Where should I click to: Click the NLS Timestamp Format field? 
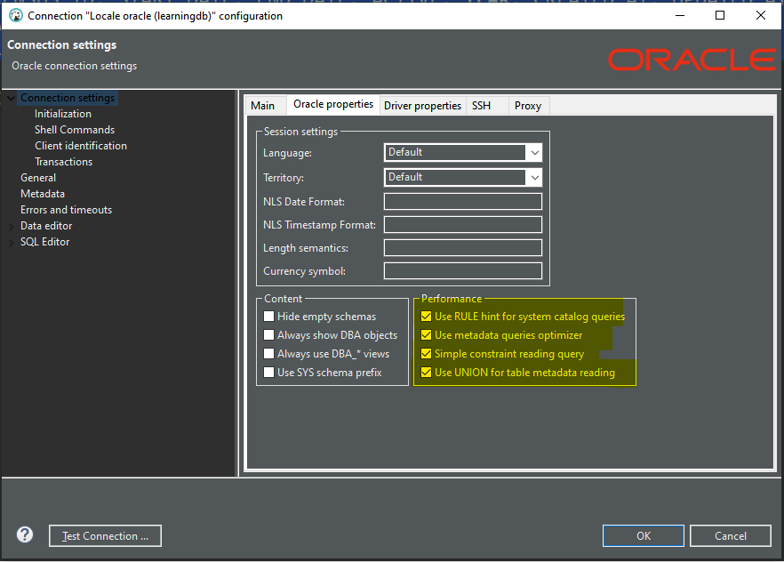463,224
